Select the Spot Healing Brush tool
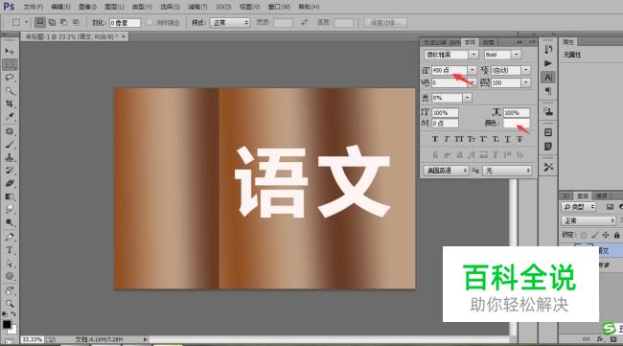Viewport: 623px width, 346px height. click(10, 131)
